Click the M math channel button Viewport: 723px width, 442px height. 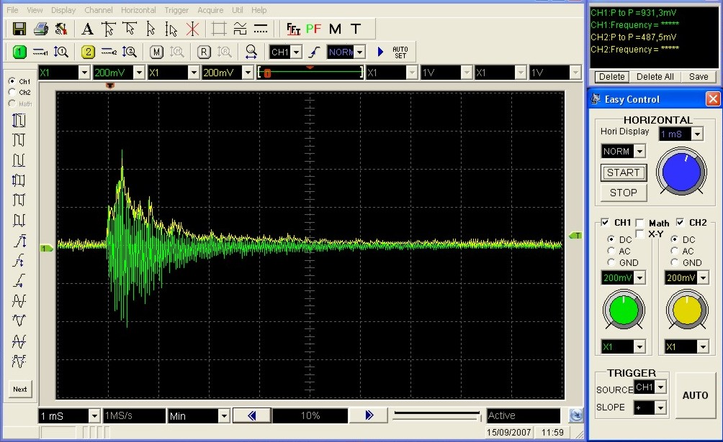click(x=157, y=52)
